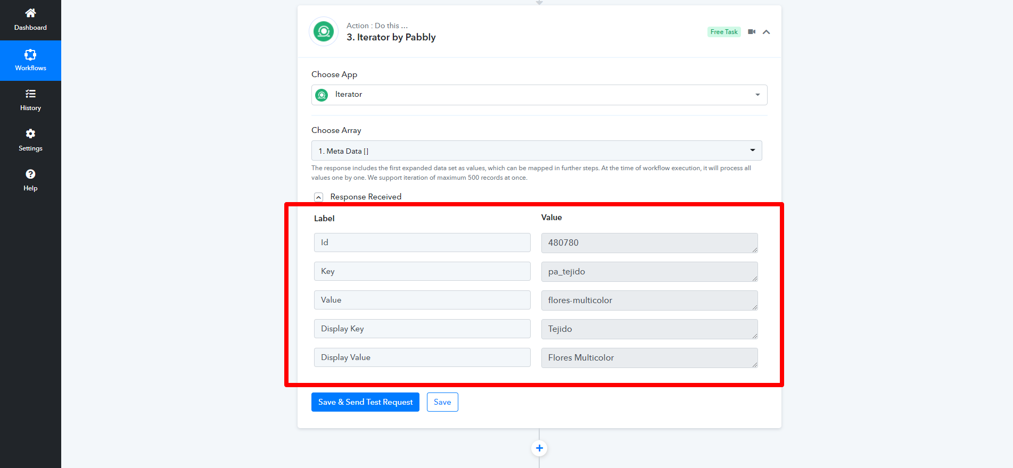Add a new step with the plus button

click(539, 448)
